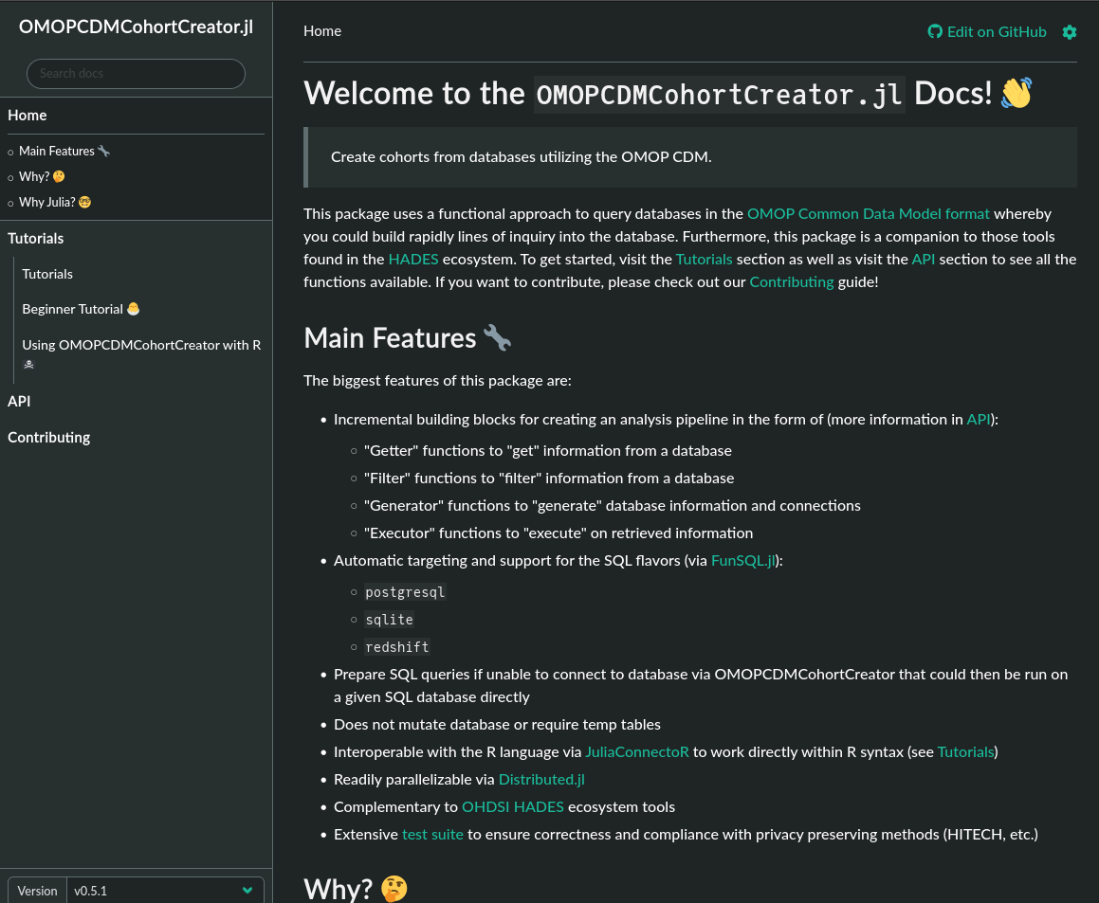Open the settings gear icon

[1069, 32]
